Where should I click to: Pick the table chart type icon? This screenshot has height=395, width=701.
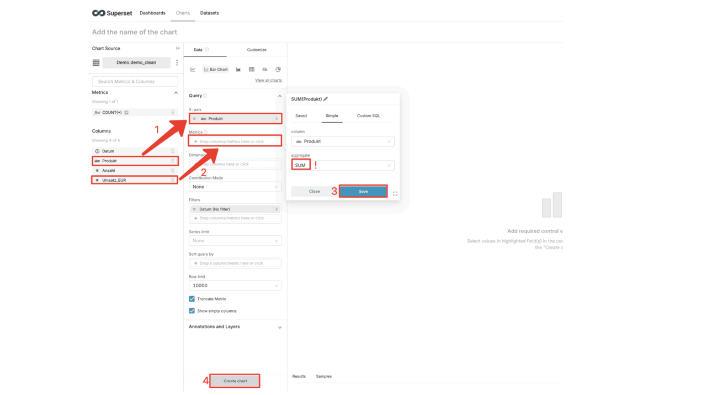(x=252, y=70)
